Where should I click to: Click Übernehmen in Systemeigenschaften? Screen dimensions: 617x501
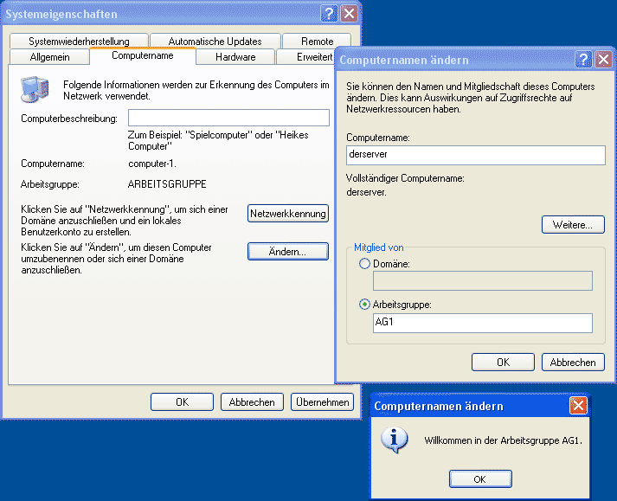coord(322,401)
